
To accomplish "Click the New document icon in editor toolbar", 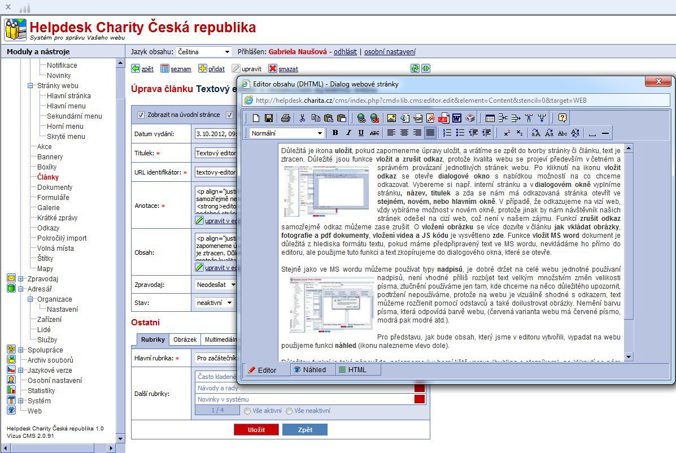I will pyautogui.click(x=256, y=117).
